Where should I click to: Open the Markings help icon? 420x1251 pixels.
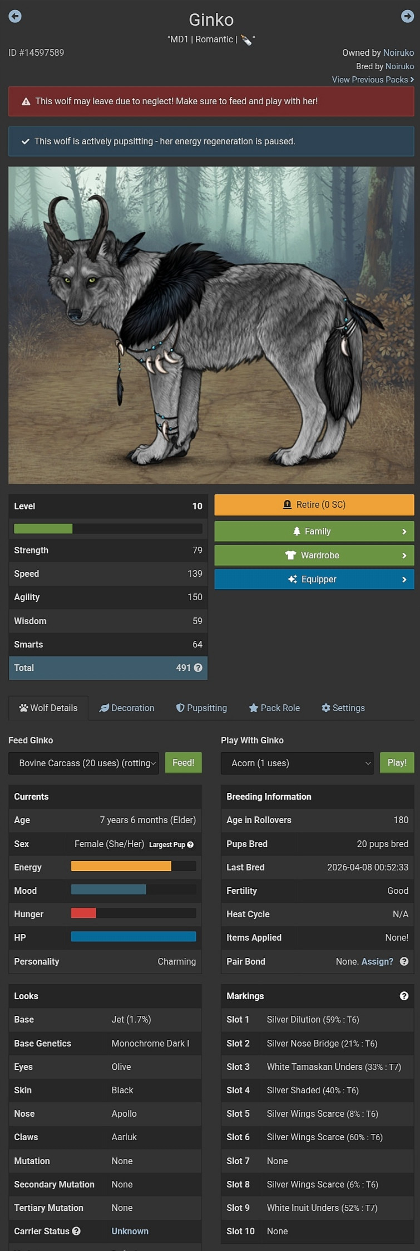pyautogui.click(x=404, y=996)
